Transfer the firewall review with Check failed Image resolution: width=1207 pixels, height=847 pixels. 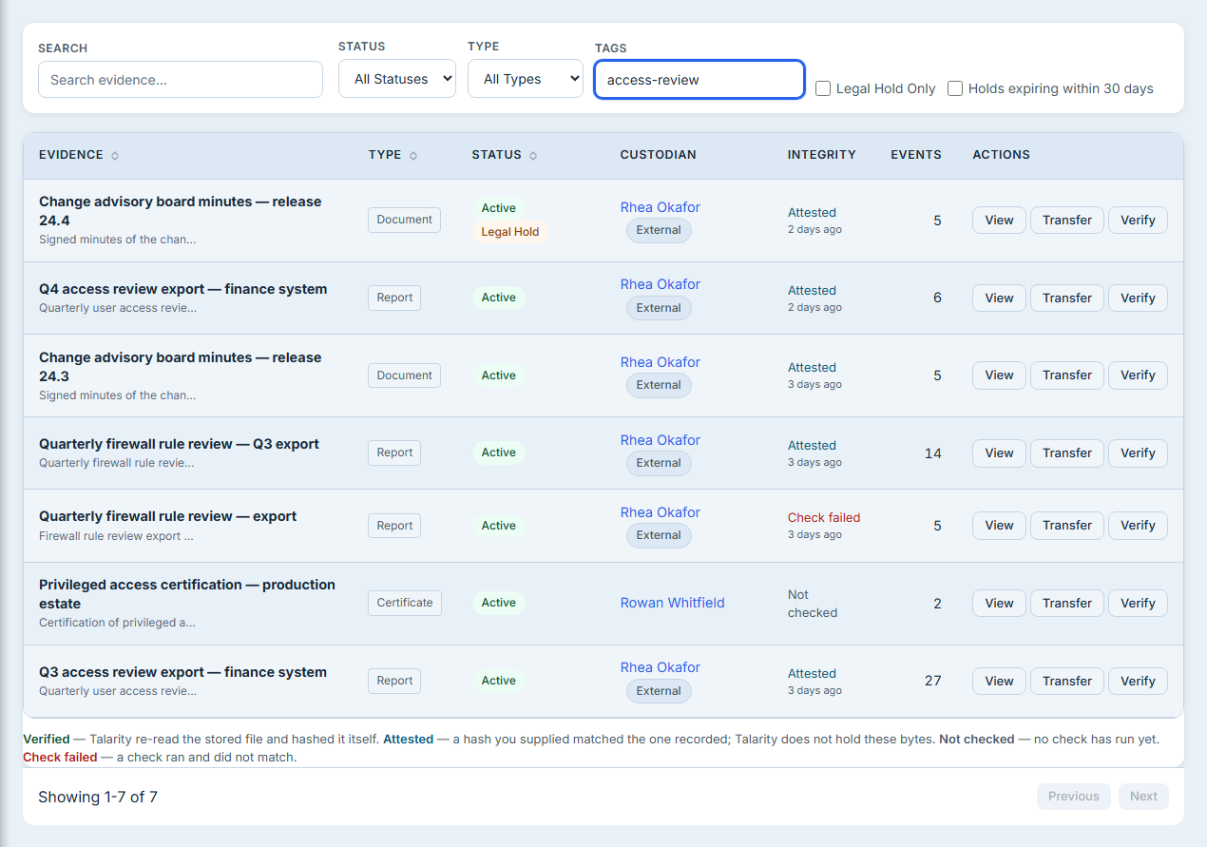pyautogui.click(x=1067, y=525)
